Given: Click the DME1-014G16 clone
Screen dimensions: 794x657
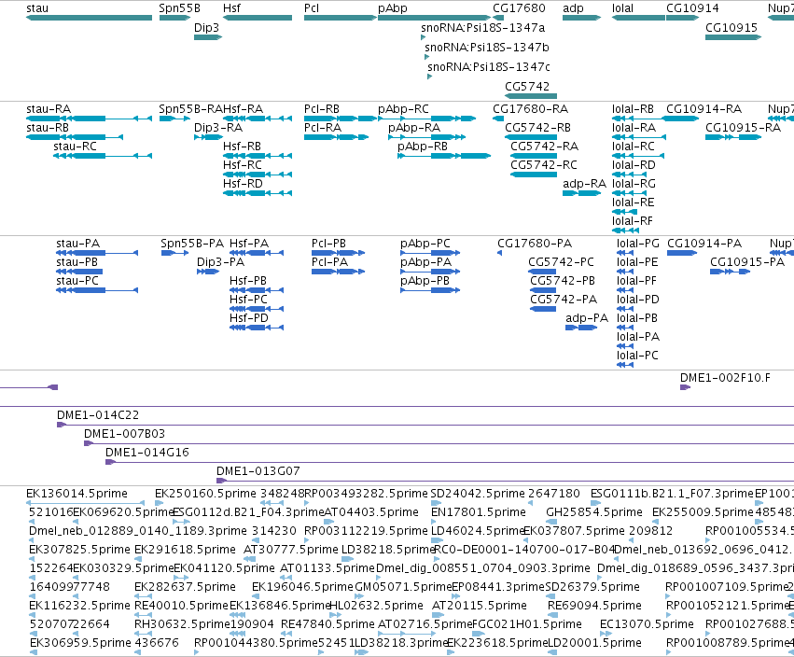Looking at the screenshot, I should click(x=449, y=462).
